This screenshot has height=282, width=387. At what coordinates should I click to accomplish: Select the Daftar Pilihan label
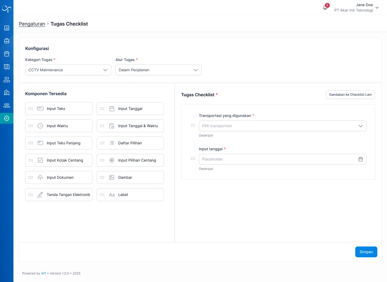coord(130,143)
